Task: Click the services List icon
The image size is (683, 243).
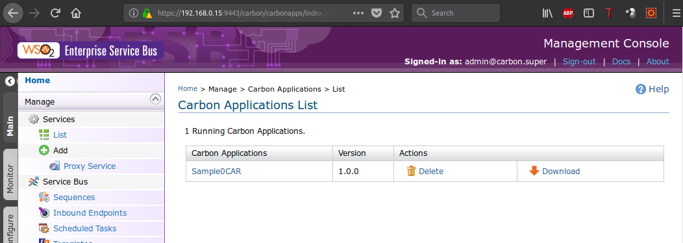Action: pos(44,134)
